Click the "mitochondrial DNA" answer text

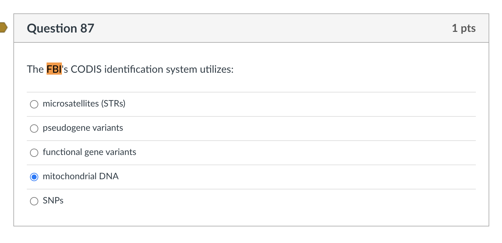coord(80,176)
